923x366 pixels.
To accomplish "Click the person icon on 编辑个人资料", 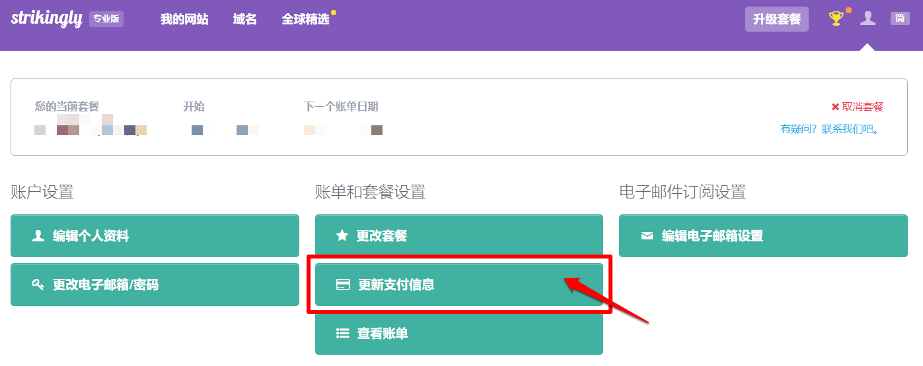I will coord(38,235).
